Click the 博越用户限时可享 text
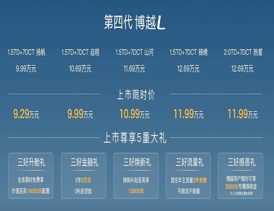 click(x=241, y=179)
